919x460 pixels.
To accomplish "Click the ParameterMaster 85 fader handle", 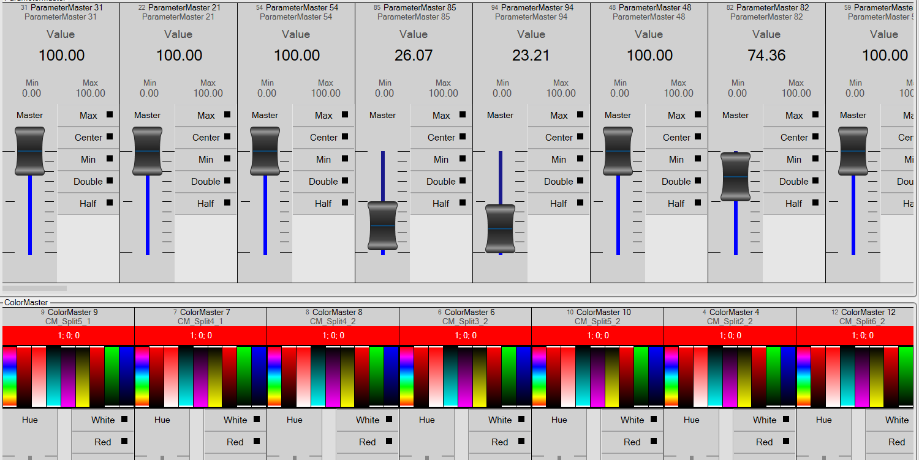I will [x=383, y=226].
